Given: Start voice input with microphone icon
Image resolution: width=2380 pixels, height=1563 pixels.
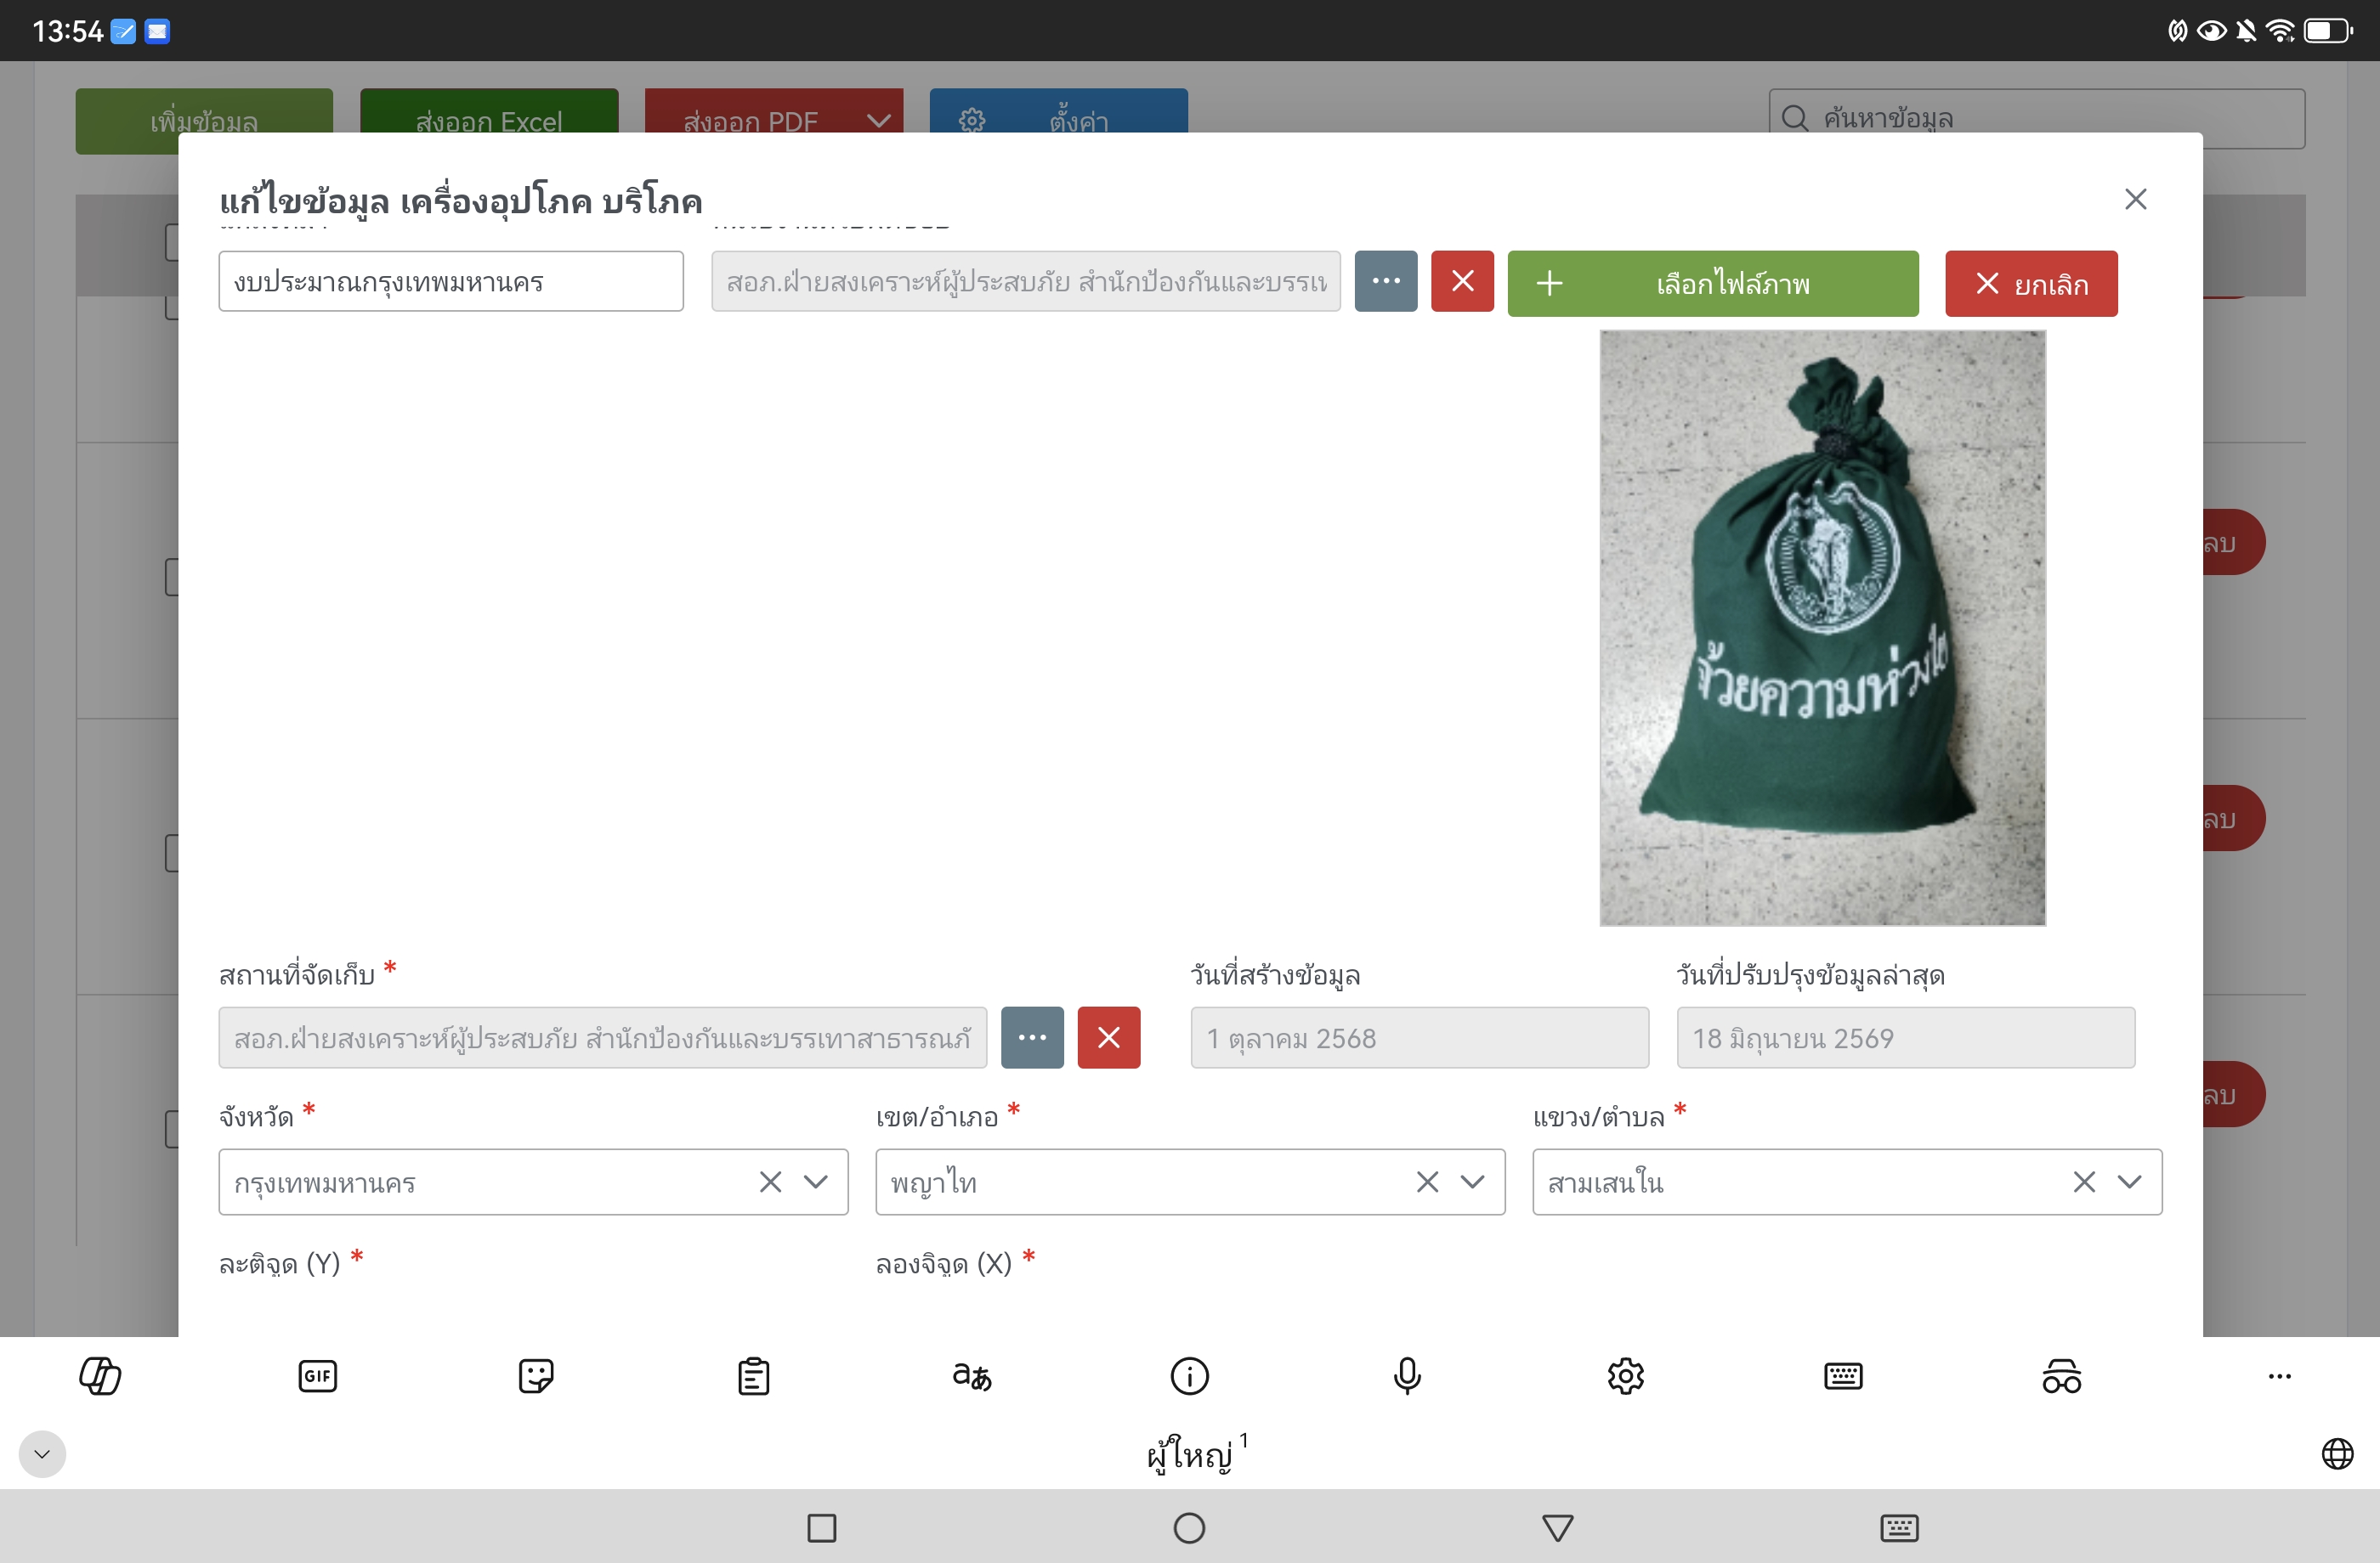Looking at the screenshot, I should tap(1407, 1376).
